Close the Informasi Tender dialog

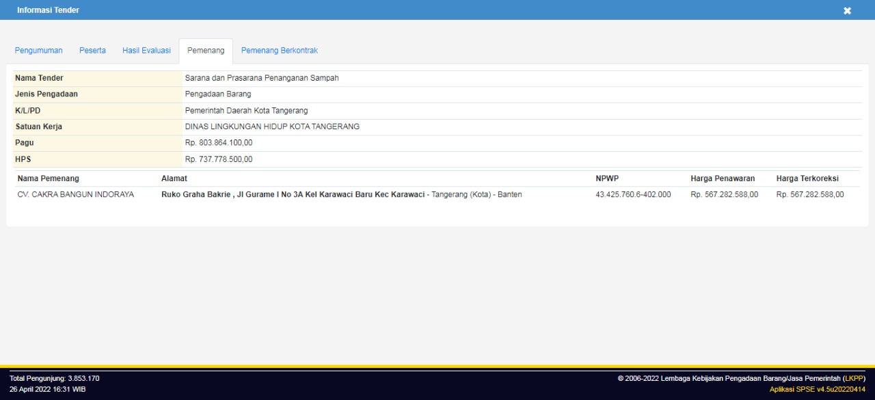click(x=847, y=10)
